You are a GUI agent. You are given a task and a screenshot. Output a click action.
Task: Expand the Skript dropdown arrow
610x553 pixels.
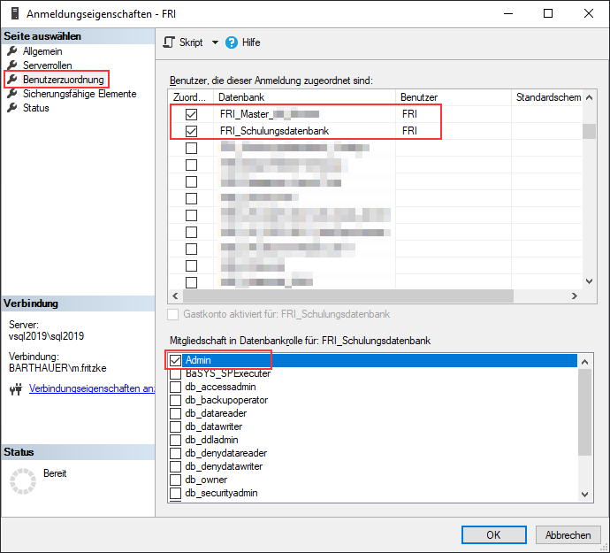(x=215, y=42)
